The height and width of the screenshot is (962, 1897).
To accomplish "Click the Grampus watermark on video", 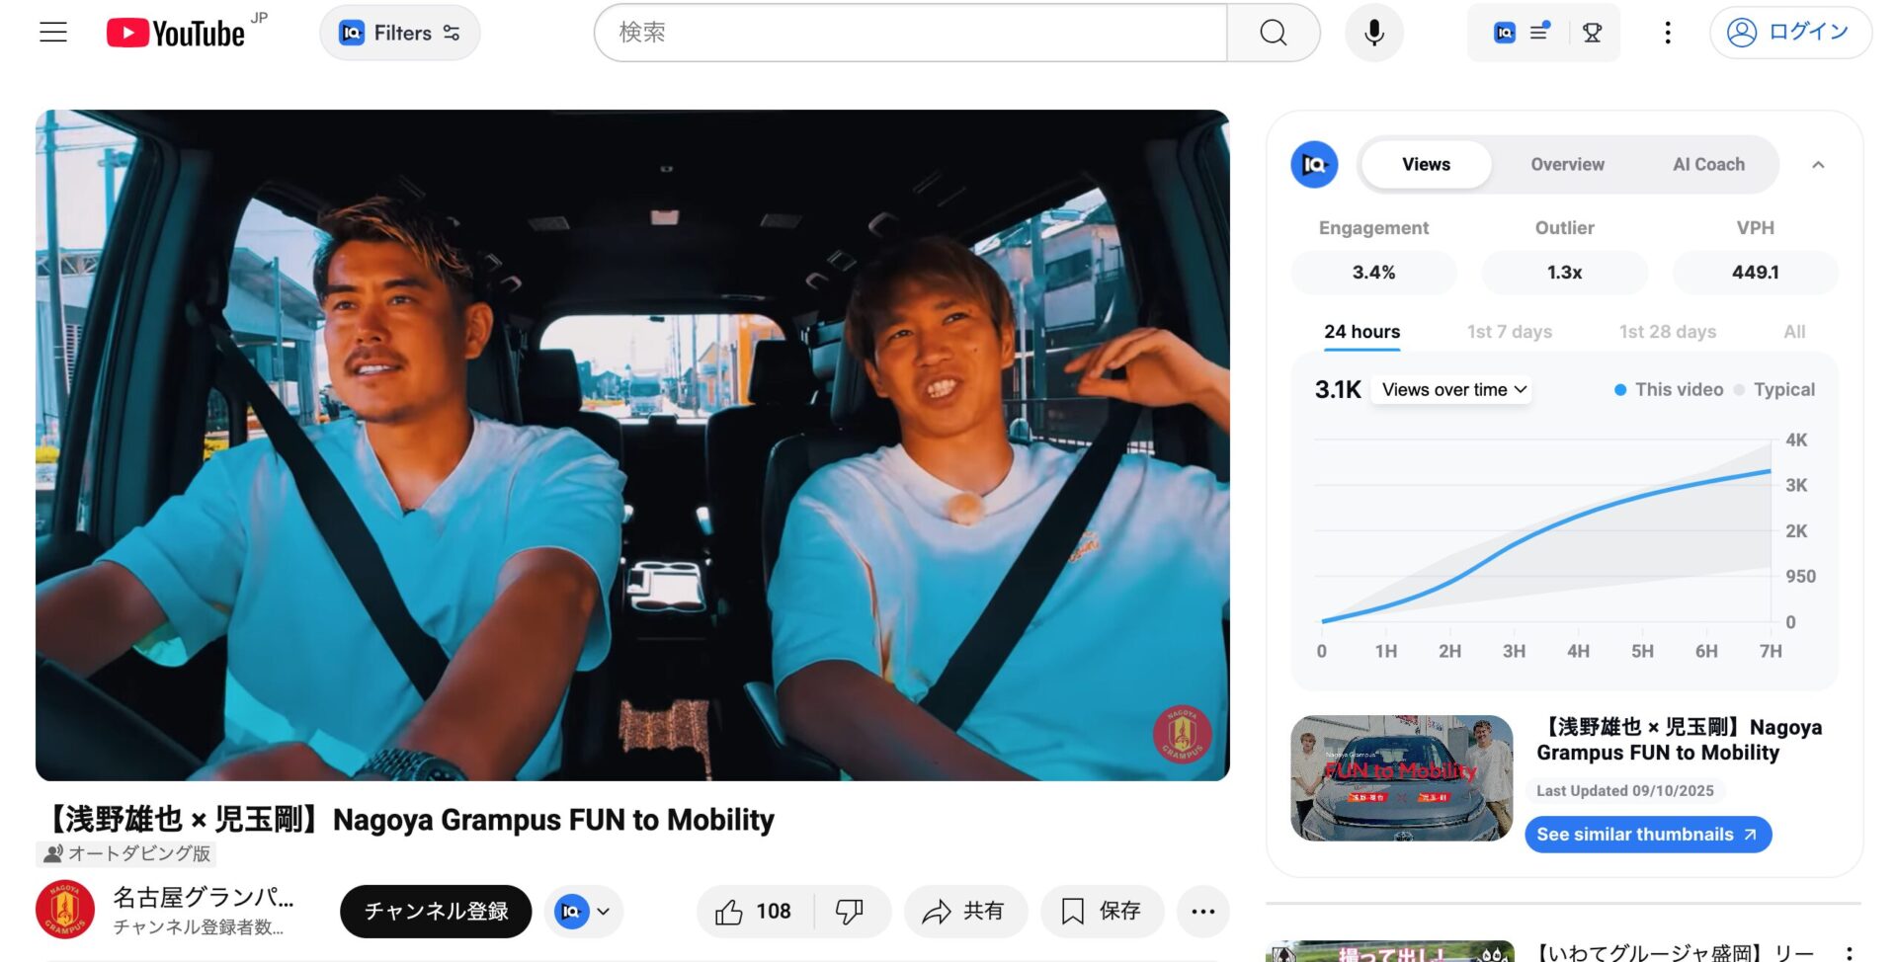I will 1182,734.
